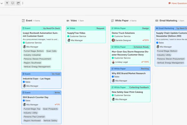Click Mia Manager avatar on Industrial Expo card

coord(24,86)
